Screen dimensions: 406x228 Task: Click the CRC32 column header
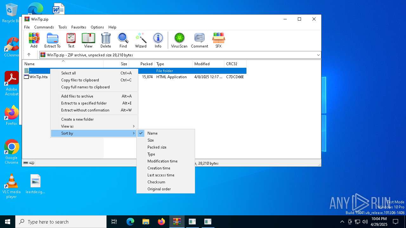[235, 64]
